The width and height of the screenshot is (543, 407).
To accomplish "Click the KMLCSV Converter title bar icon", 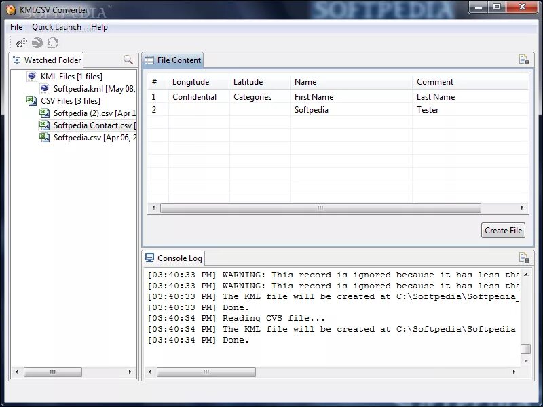I will (x=11, y=9).
